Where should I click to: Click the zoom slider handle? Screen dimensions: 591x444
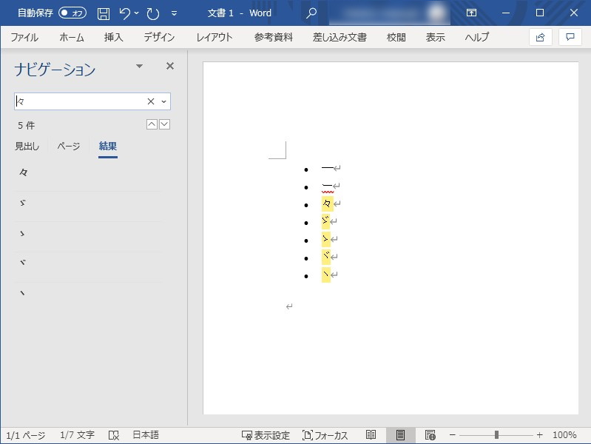[x=497, y=435]
